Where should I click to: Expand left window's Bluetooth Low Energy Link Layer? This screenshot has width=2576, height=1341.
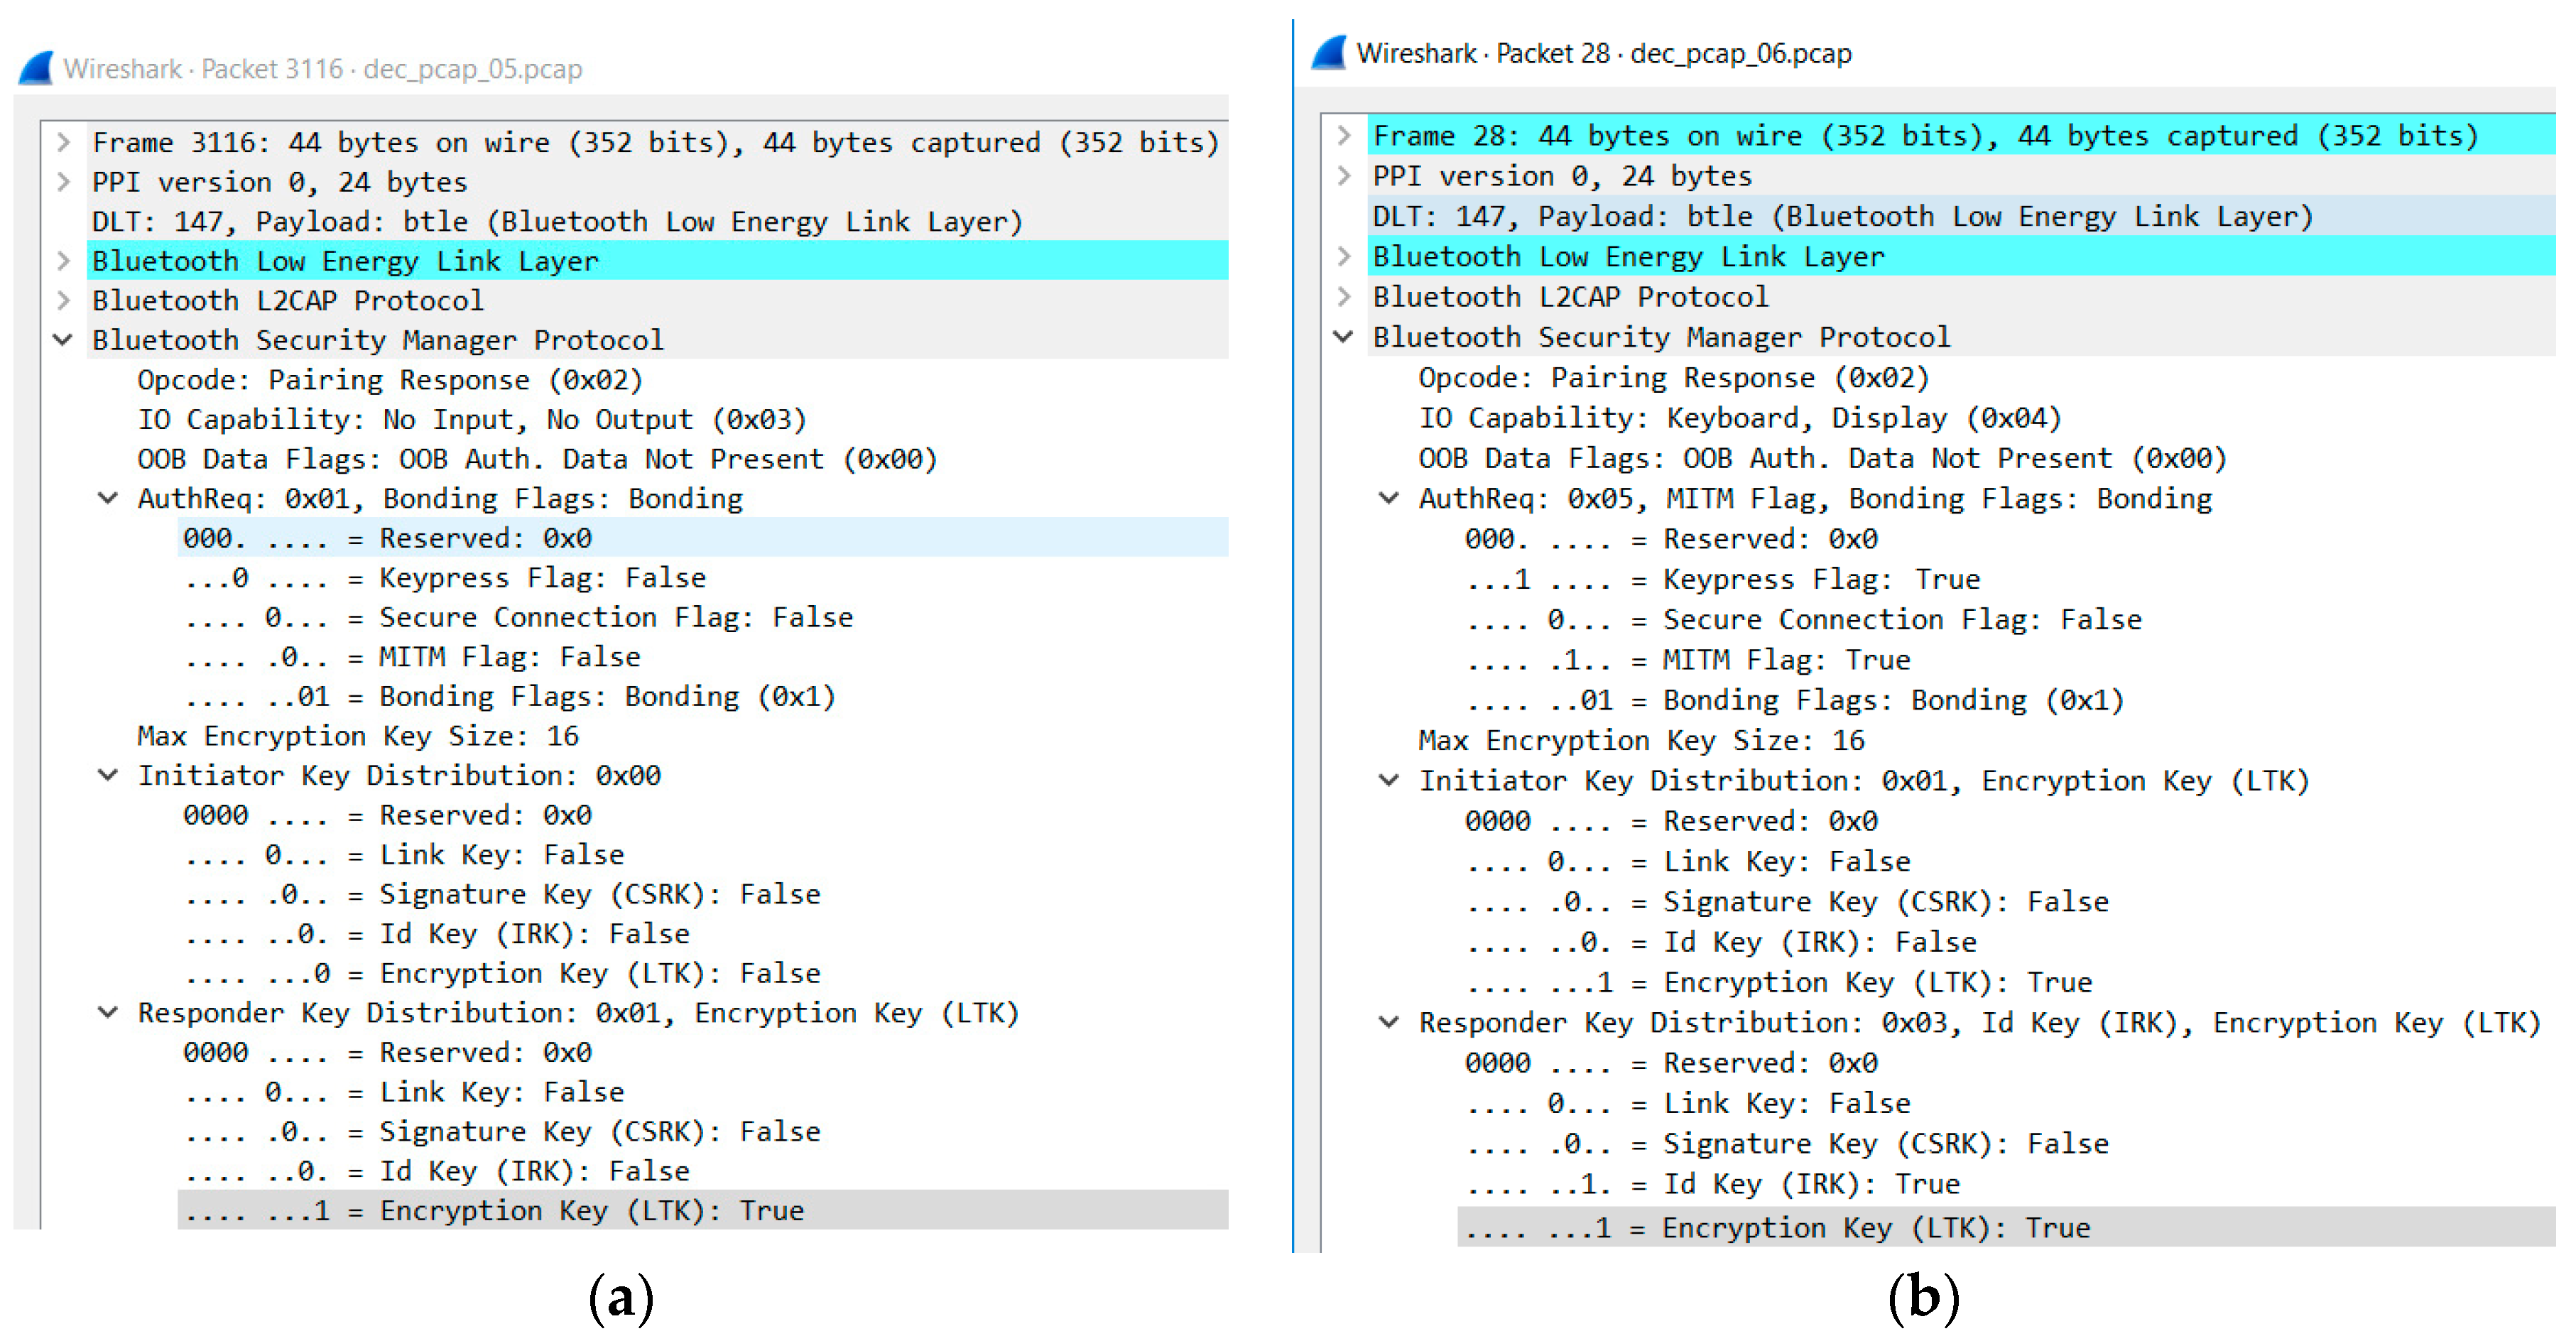63,261
